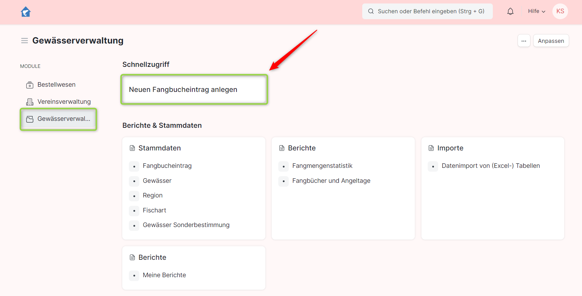Open the notifications bell

[510, 11]
